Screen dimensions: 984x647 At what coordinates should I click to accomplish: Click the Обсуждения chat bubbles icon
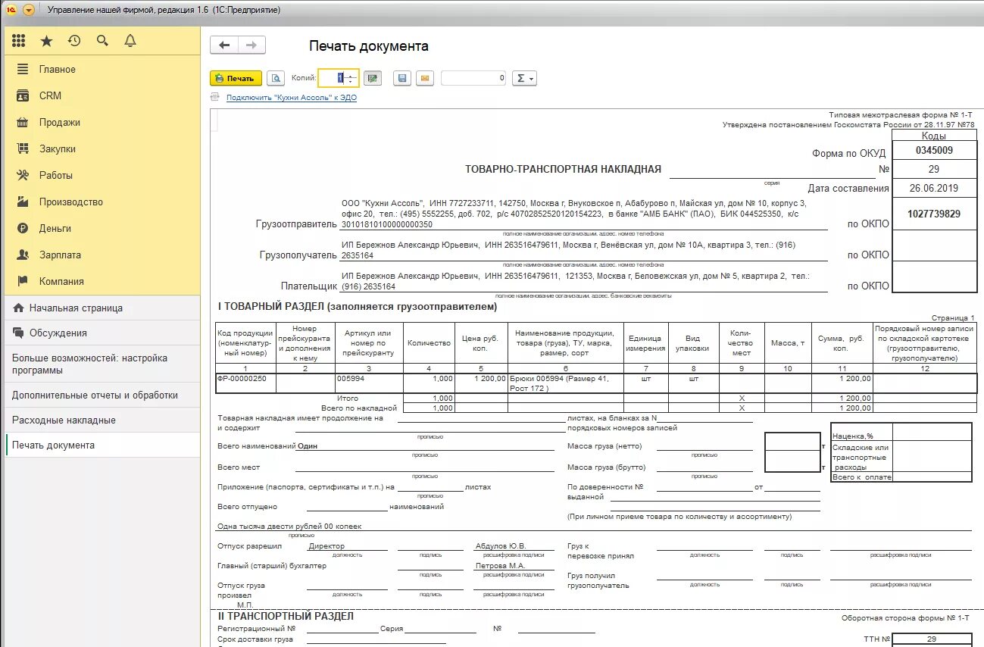coord(18,333)
